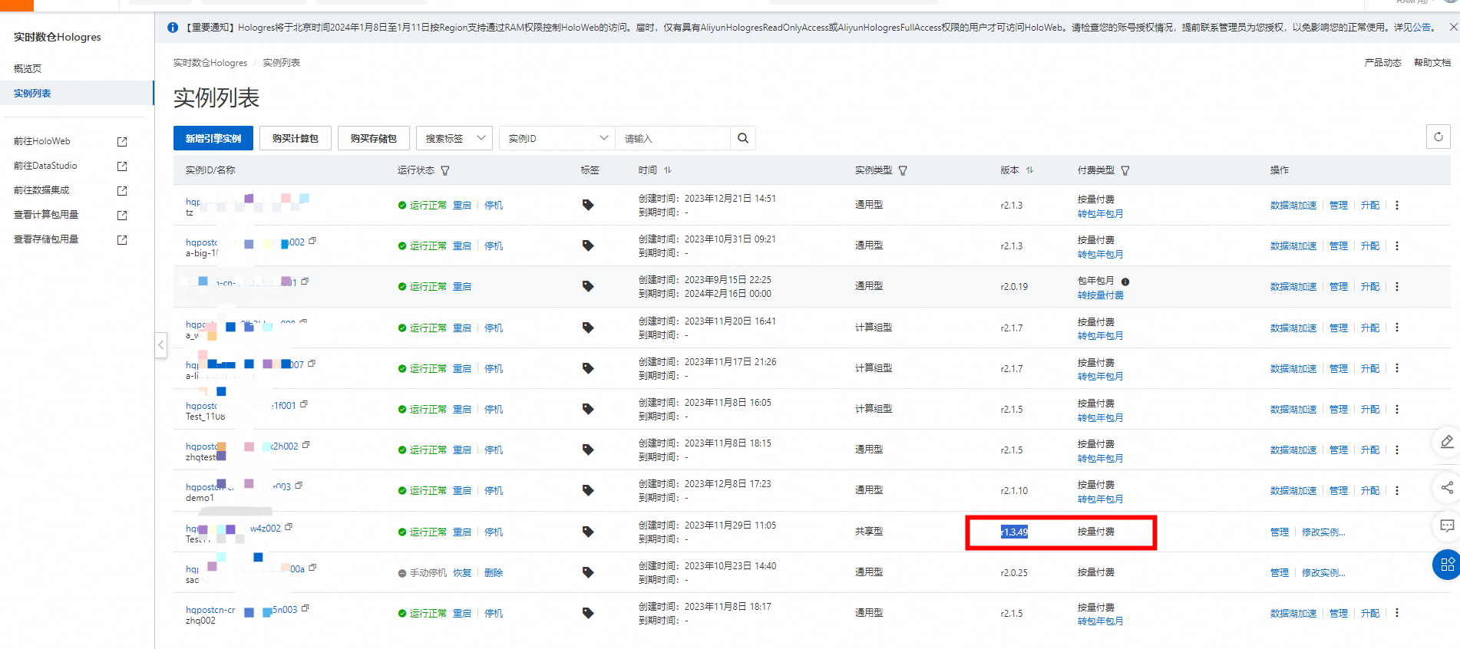Image resolution: width=1460 pixels, height=649 pixels.
Task: Click 新增引擎实例 button
Action: click(213, 138)
